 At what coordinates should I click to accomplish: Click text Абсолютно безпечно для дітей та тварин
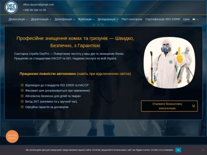tap(53, 96)
